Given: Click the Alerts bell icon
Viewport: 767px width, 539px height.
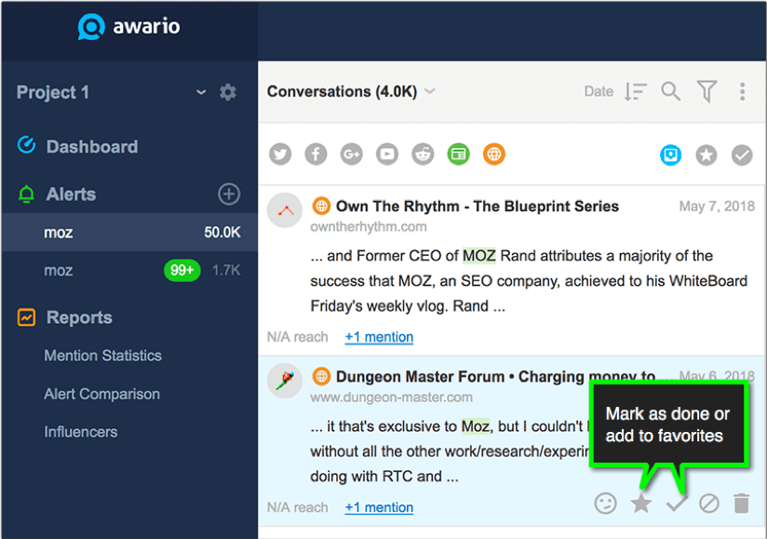Looking at the screenshot, I should coord(26,195).
